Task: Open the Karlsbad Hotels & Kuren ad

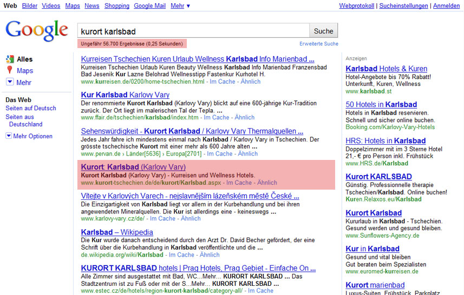Action: click(387, 69)
